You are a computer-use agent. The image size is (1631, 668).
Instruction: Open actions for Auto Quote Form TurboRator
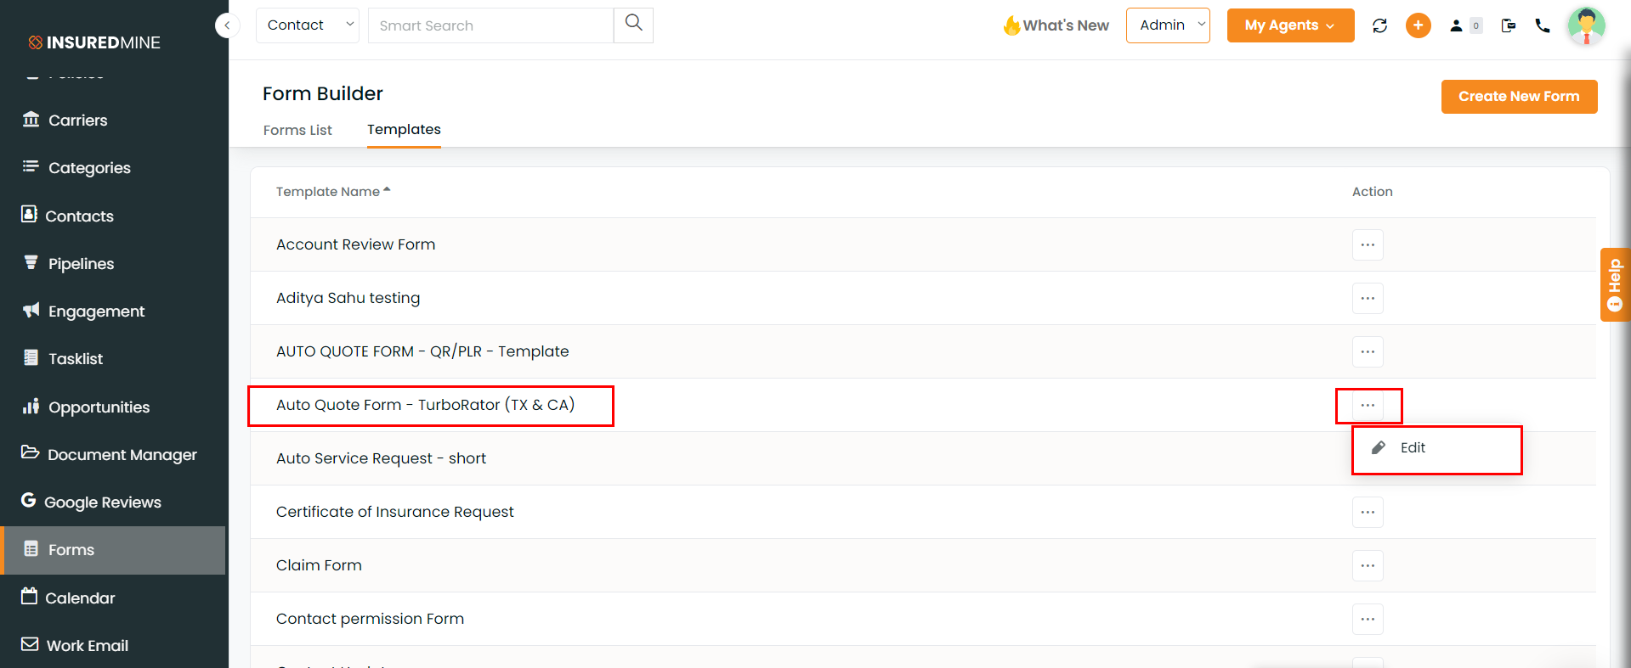[1368, 406]
